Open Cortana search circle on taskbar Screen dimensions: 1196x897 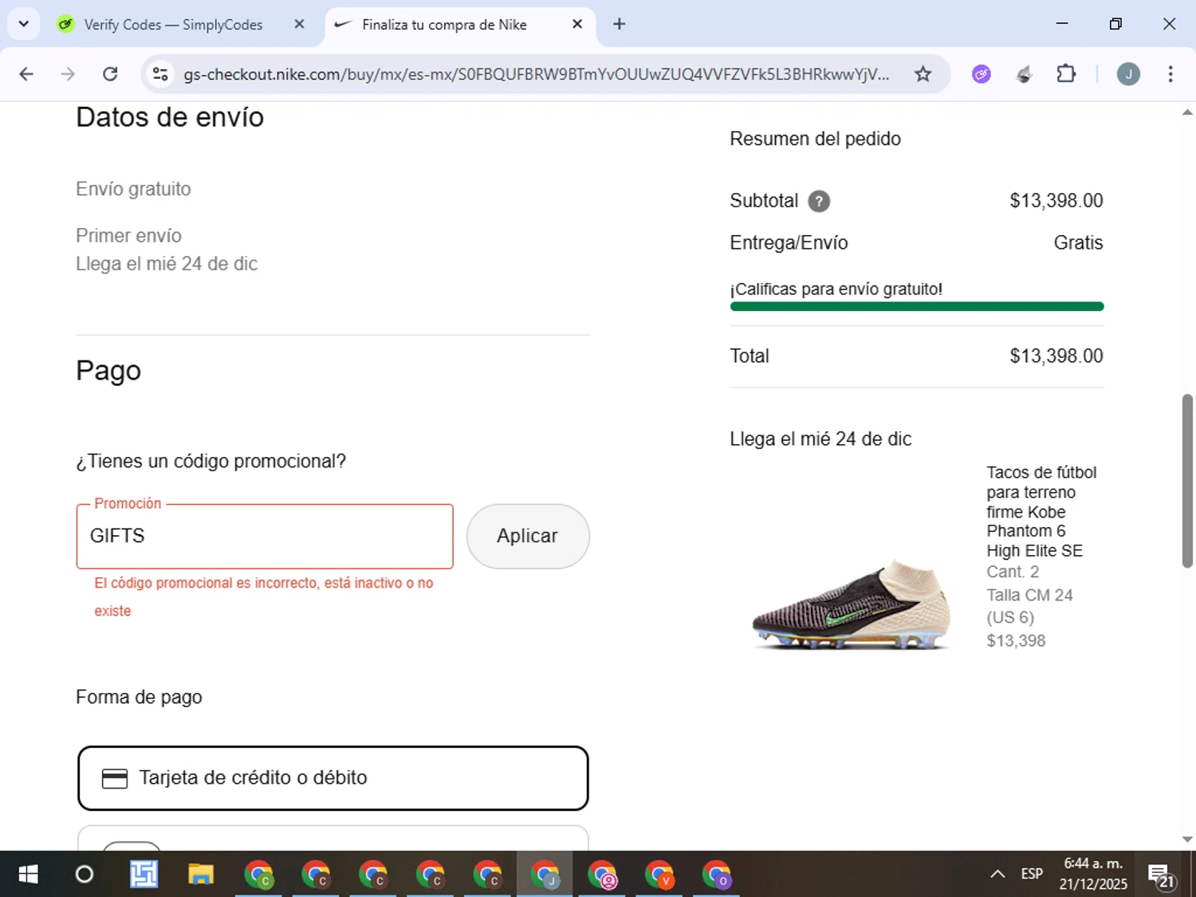click(85, 875)
